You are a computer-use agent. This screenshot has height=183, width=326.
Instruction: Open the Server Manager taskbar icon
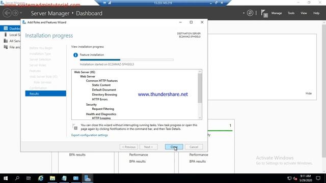88,178
